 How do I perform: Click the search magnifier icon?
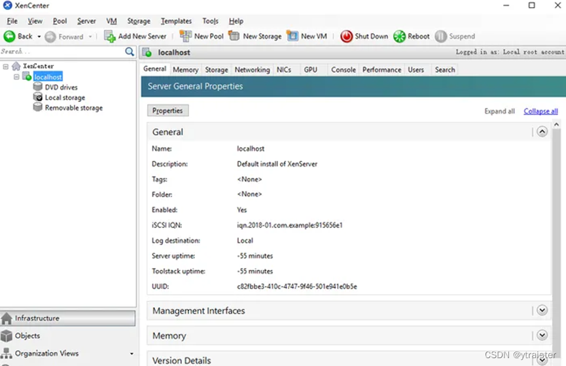(130, 52)
